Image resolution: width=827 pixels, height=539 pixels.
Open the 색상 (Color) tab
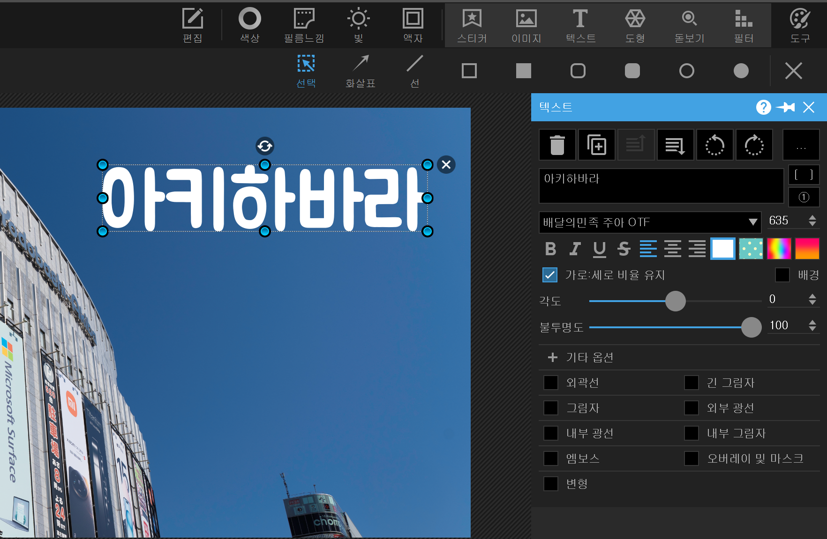pos(250,26)
